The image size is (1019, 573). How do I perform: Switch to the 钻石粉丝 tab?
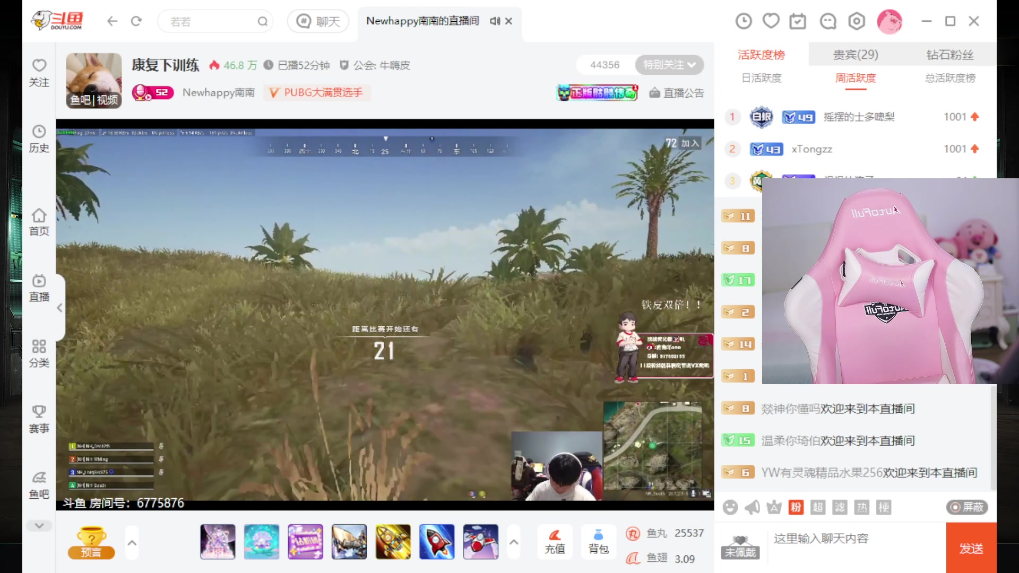(949, 55)
